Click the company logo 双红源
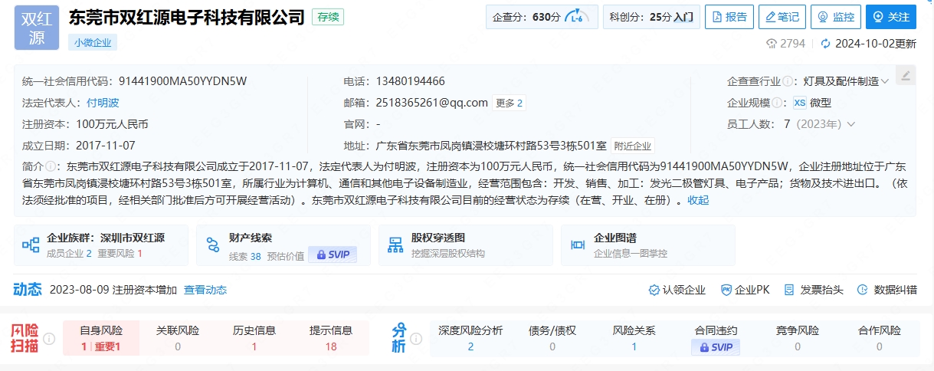The image size is (934, 371). (37, 28)
